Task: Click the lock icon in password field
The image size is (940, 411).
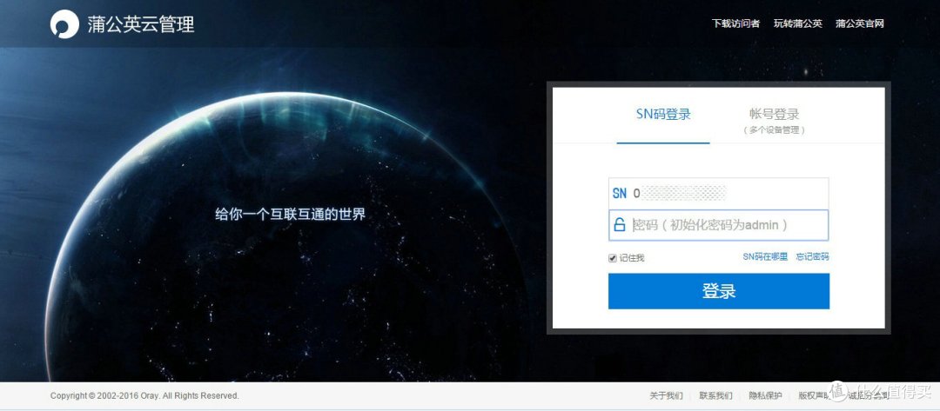Action: pyautogui.click(x=619, y=225)
